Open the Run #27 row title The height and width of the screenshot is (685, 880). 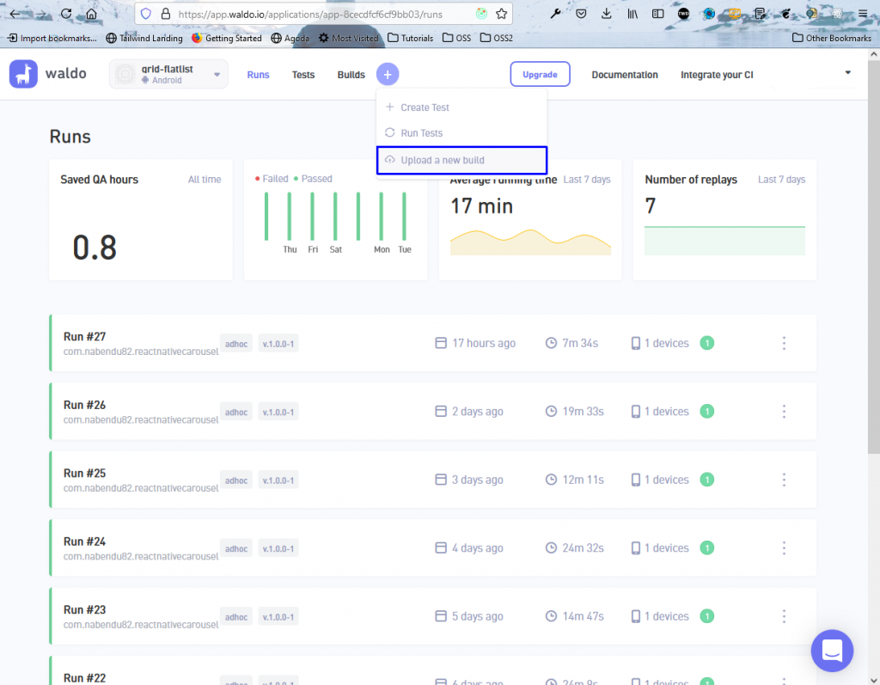[84, 336]
